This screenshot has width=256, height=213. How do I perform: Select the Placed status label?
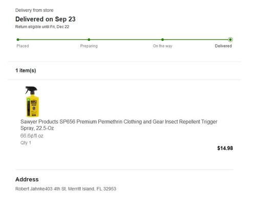(x=23, y=46)
